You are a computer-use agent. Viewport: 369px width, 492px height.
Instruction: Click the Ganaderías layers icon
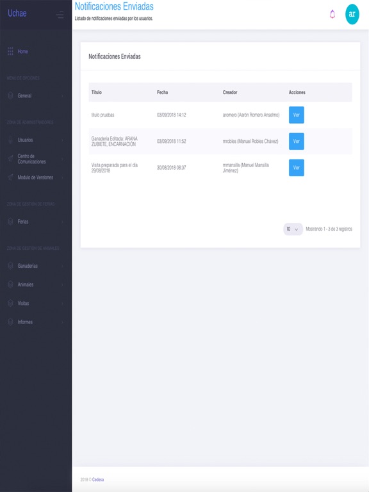[10, 266]
